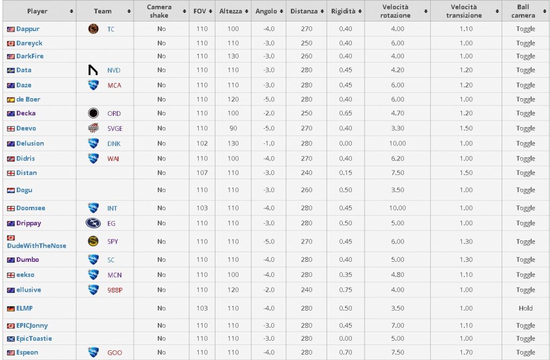Screen dimensions: 550x360
Task: Click the SVGE team logo icon
Action: point(93,128)
